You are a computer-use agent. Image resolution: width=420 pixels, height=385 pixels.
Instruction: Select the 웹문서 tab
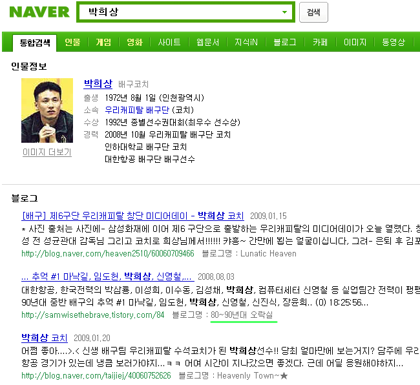pos(208,42)
